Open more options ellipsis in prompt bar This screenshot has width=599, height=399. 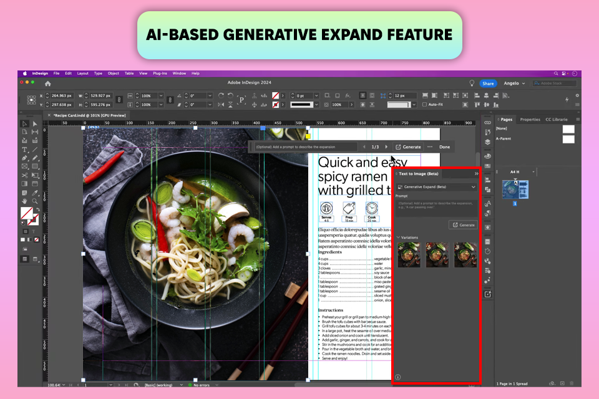point(430,147)
